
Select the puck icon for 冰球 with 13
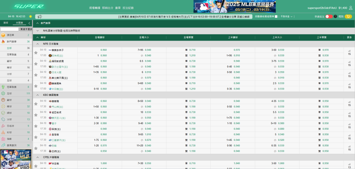3,119
